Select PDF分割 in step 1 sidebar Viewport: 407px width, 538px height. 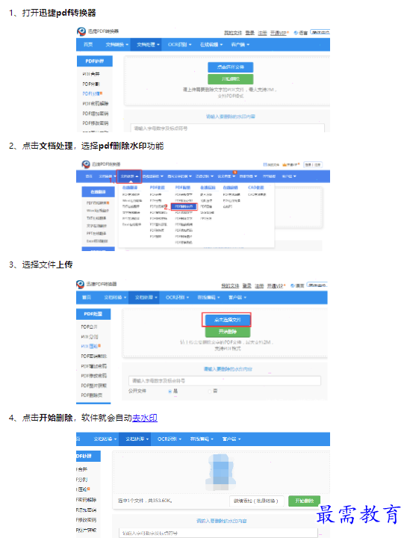91,84
